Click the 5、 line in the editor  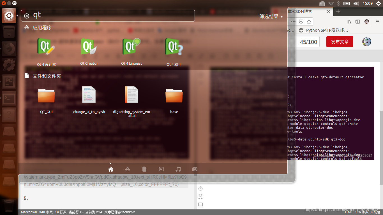point(26,198)
